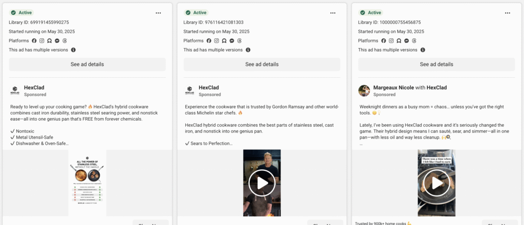The width and height of the screenshot is (524, 225).
Task: Click Active status badge on ad 1000000755456875
Action: point(371,13)
